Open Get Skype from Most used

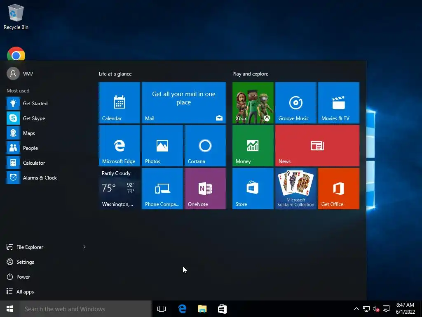pyautogui.click(x=46, y=118)
